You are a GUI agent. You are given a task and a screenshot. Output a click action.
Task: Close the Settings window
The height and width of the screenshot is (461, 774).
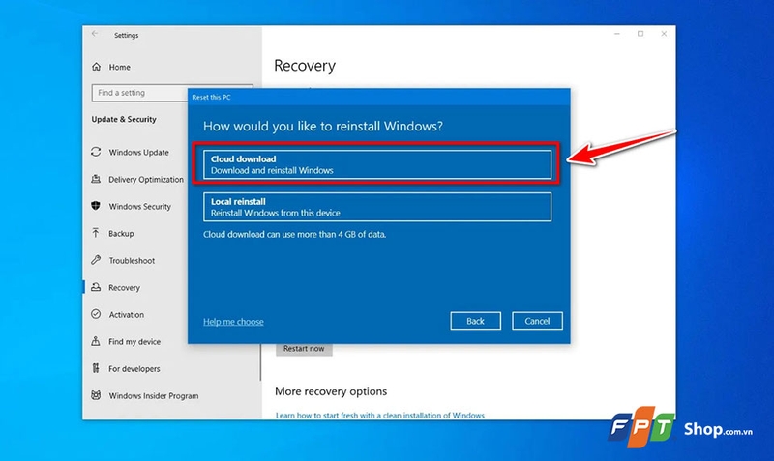pyautogui.click(x=664, y=34)
